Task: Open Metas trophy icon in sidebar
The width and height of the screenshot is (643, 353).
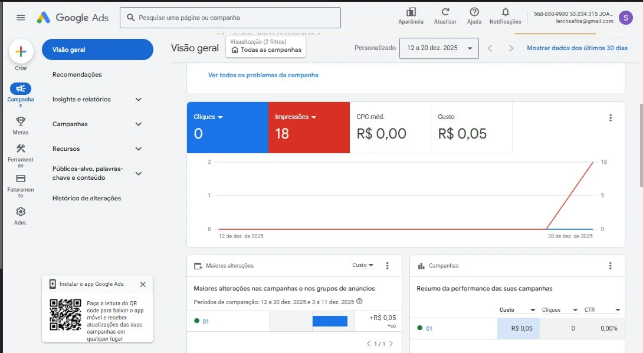Action: coord(21,121)
